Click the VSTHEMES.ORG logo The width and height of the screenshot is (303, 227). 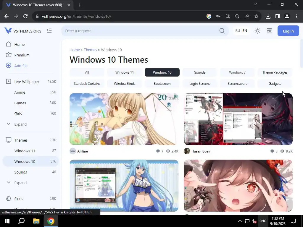coord(23,31)
